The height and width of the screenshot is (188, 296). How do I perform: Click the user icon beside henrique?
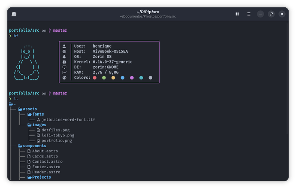pos(64,46)
